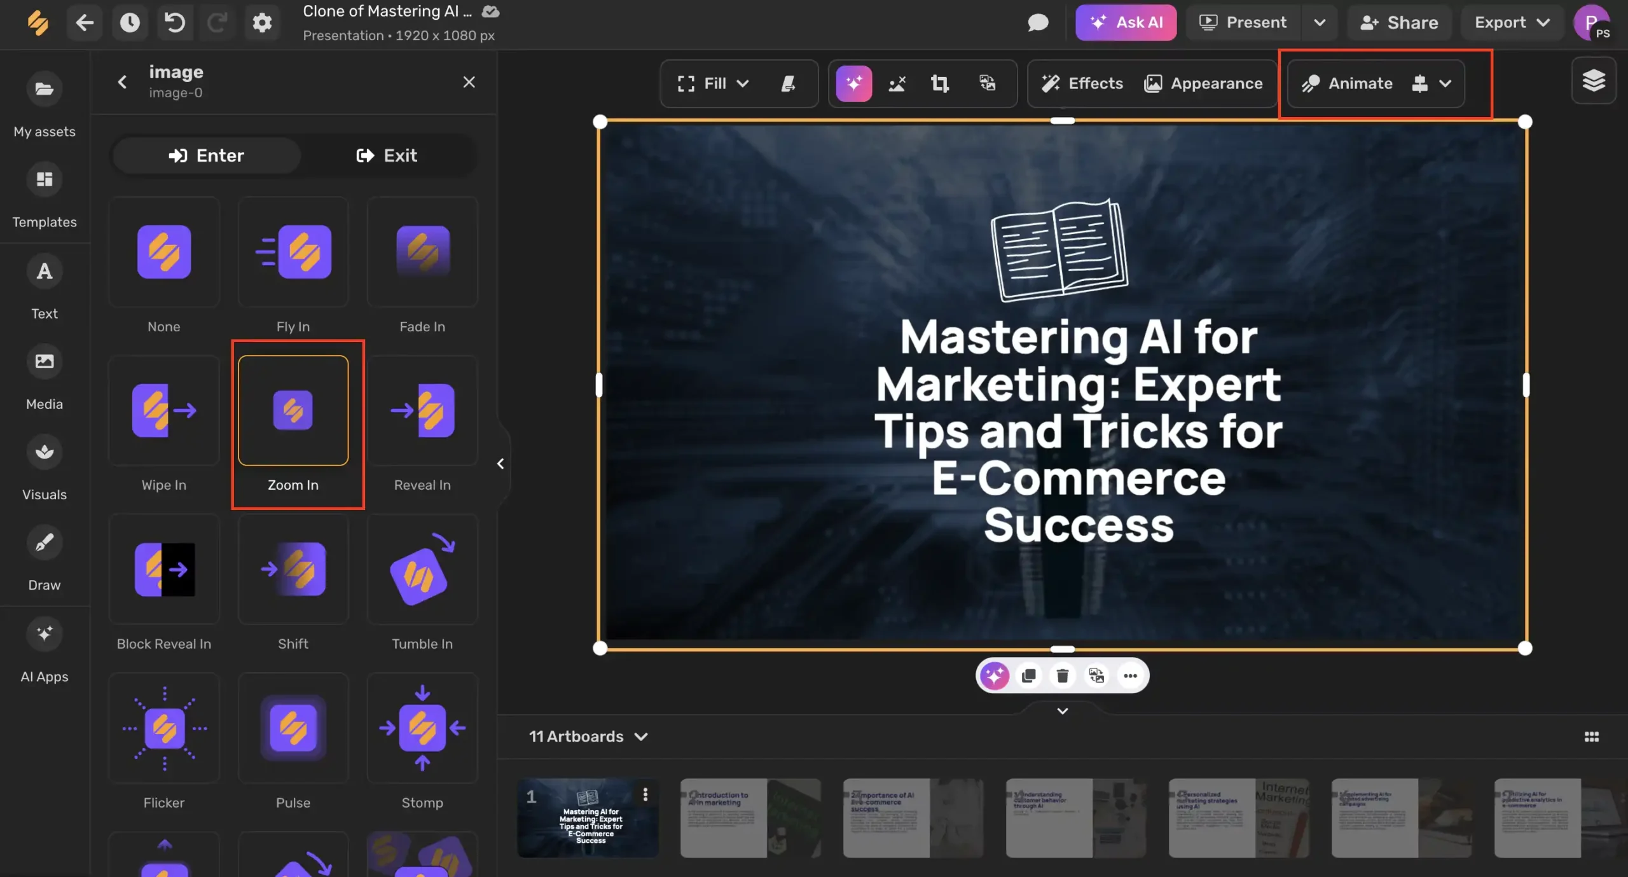Go back from image panel chevron
This screenshot has height=877, width=1628.
tap(122, 82)
